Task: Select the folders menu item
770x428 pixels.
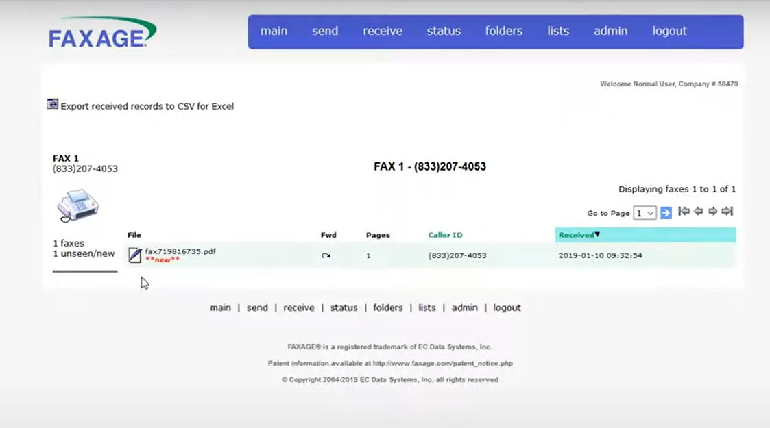Action: [x=503, y=31]
